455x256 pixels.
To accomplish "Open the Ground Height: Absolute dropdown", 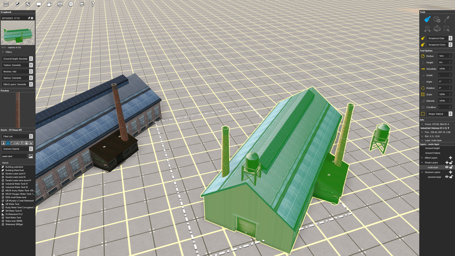I will pyautogui.click(x=18, y=59).
